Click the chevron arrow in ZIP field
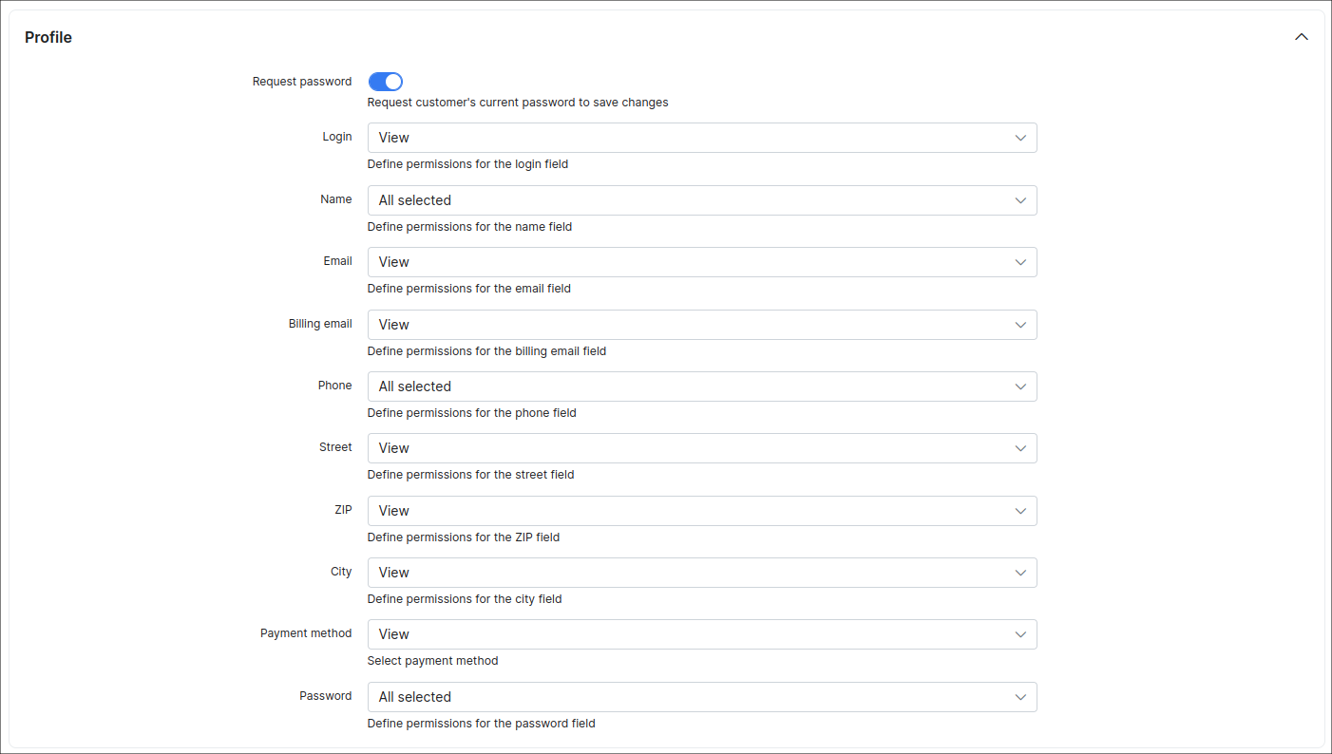The width and height of the screenshot is (1332, 754). pyautogui.click(x=1020, y=511)
